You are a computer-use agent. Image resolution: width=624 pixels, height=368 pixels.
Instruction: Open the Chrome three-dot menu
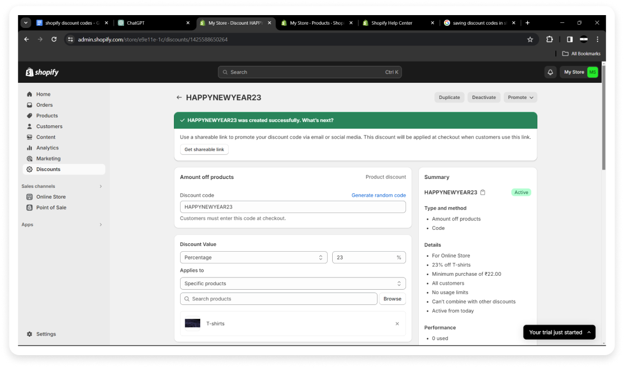[597, 39]
